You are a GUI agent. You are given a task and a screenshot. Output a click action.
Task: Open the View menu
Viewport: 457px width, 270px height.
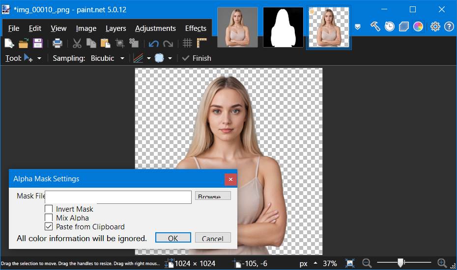58,28
